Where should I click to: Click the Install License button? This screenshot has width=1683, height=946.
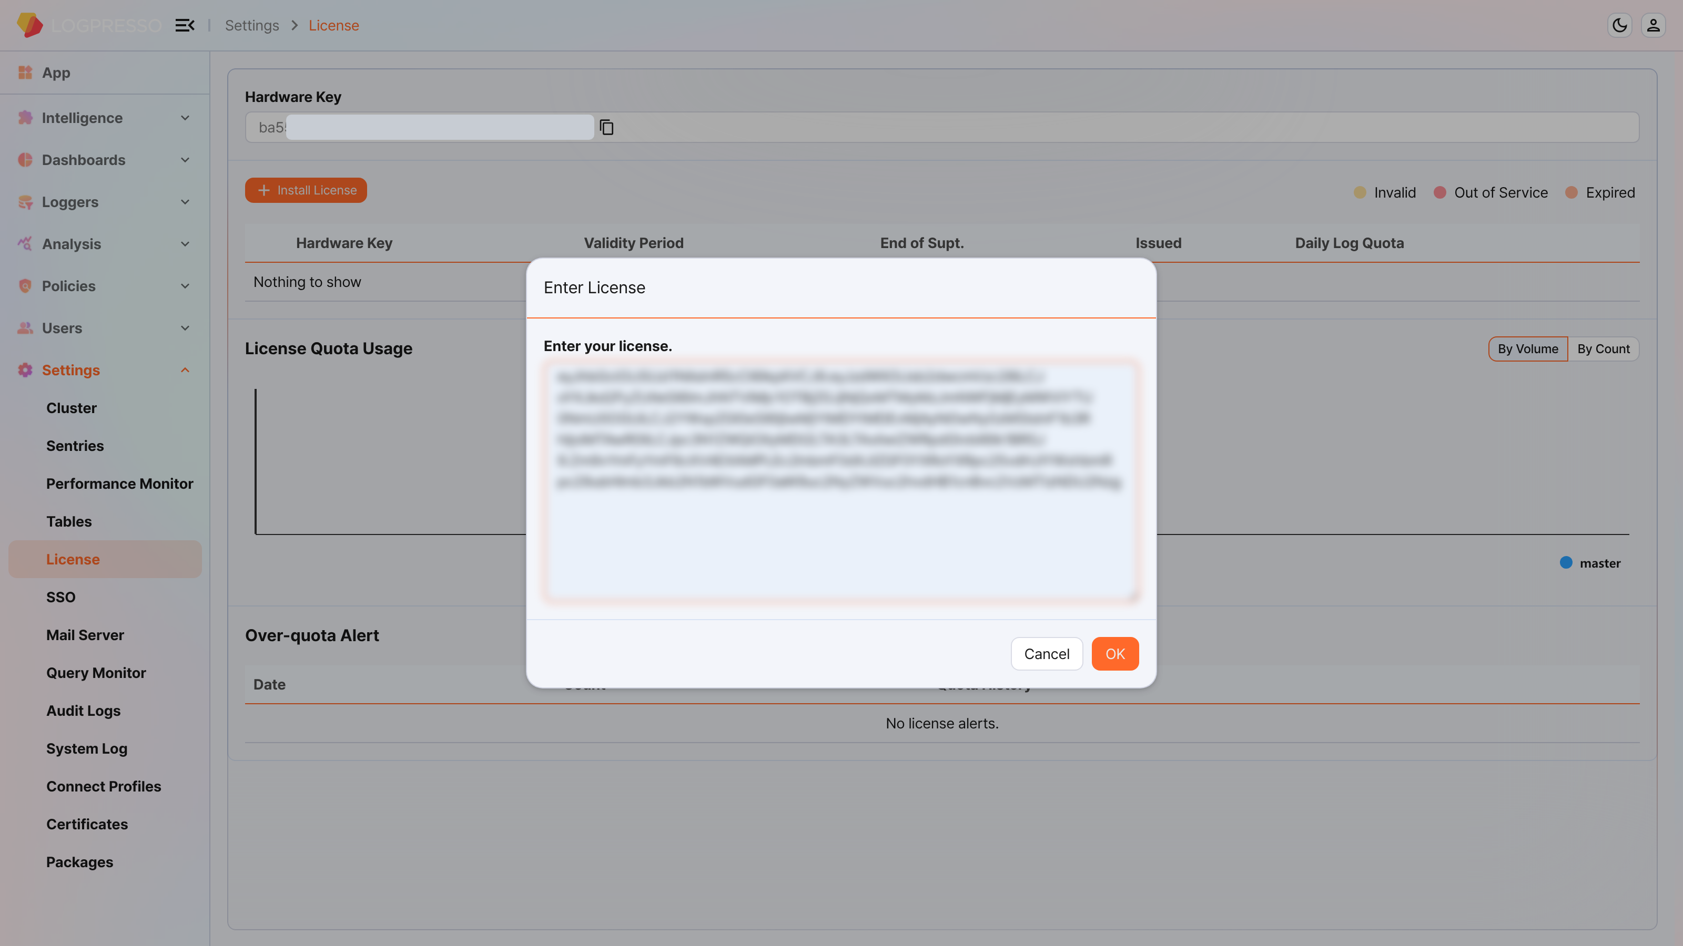coord(306,191)
